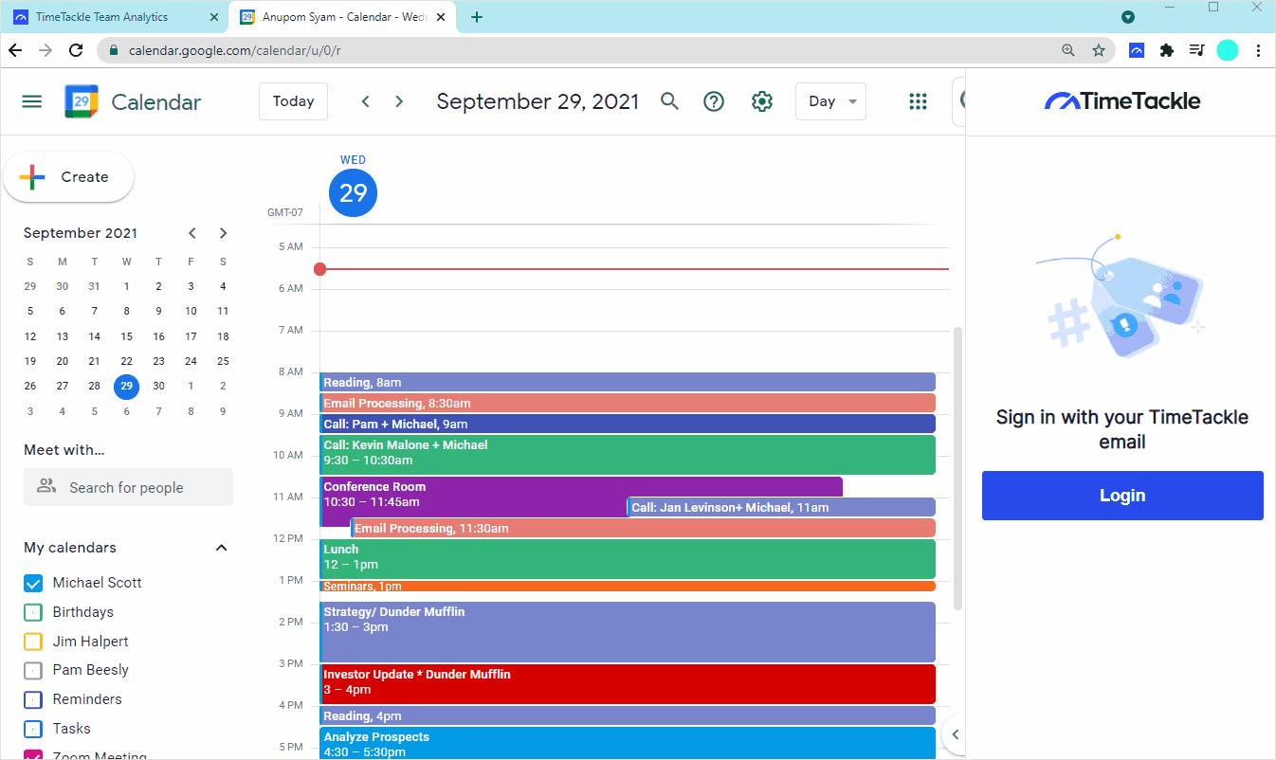View site info lock icon
This screenshot has height=760, width=1276.
tap(113, 50)
